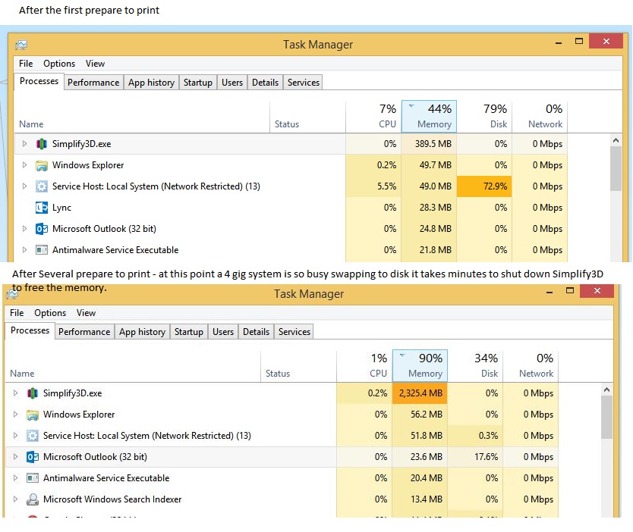
Task: Click scroll up arrow in upper process list
Action: pos(616,140)
